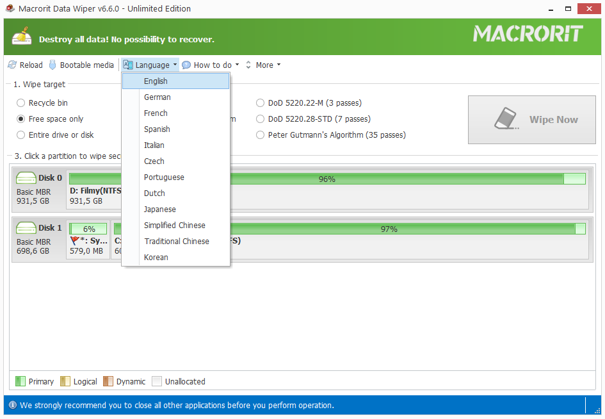This screenshot has width=605, height=419.
Task: Choose Spanish in language menu
Action: coord(176,129)
